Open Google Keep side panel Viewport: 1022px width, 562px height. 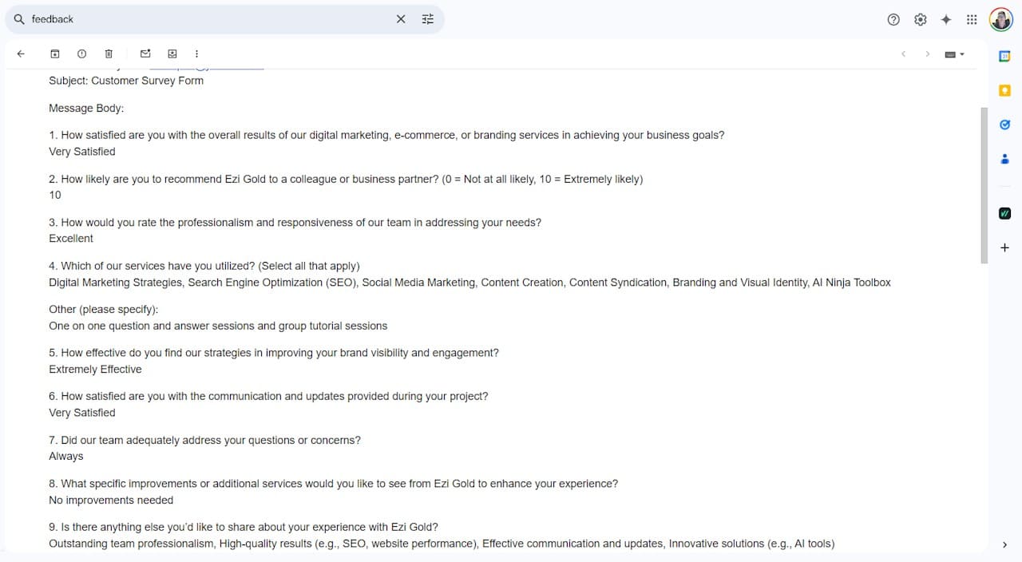(x=1005, y=90)
